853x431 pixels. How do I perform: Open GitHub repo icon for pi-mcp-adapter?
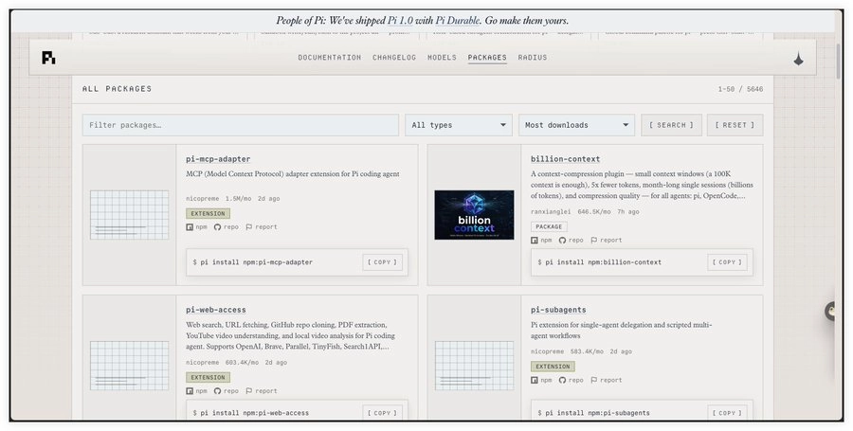point(217,227)
